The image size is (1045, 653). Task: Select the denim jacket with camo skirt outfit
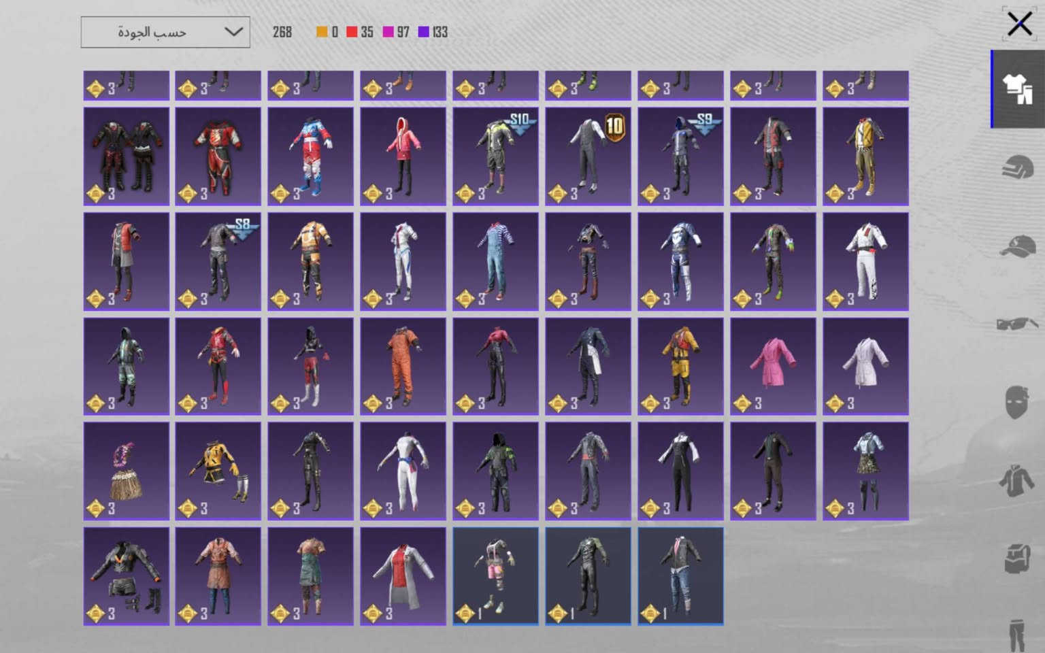(865, 471)
